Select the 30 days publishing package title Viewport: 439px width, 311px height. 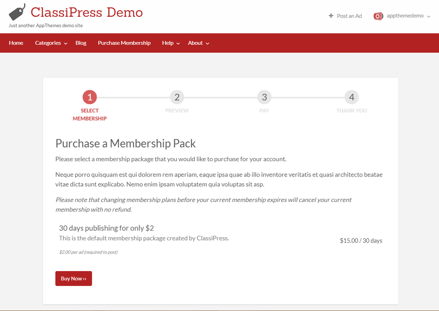coord(106,228)
